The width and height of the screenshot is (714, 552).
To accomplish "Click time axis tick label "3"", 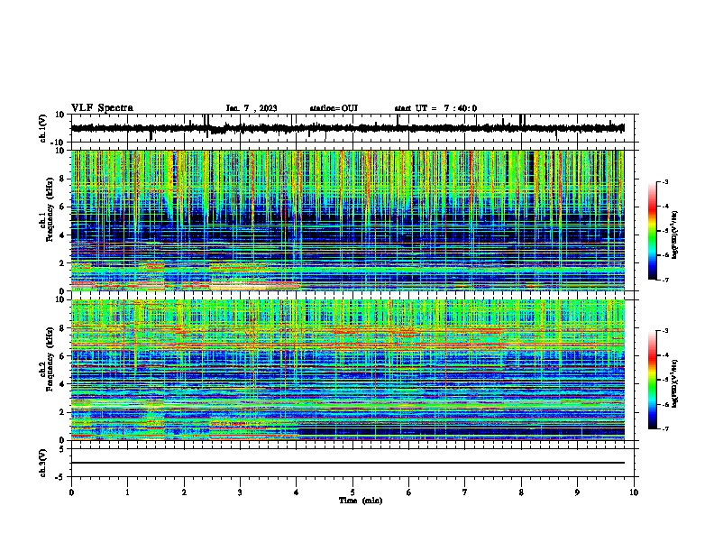I will 240,492.
